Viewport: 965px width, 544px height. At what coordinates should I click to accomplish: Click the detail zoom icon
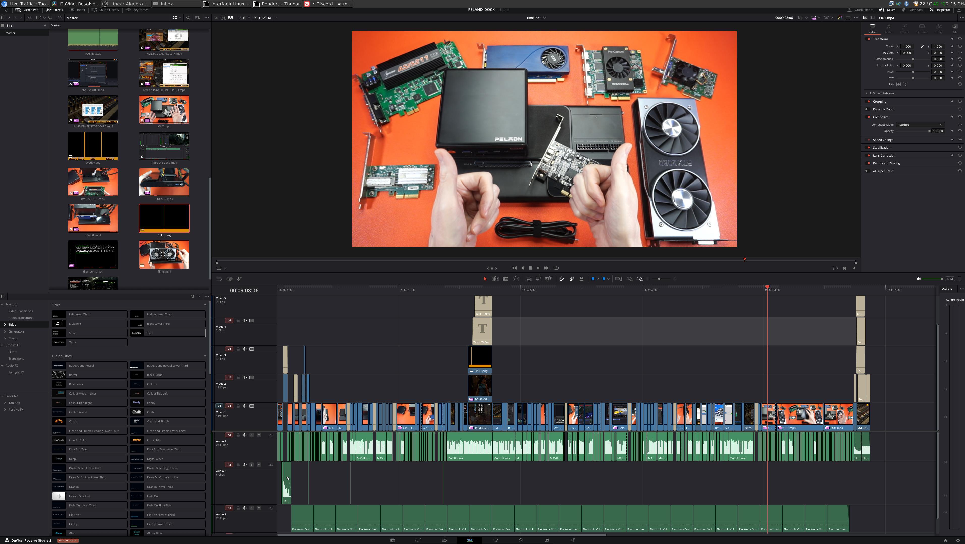coord(629,279)
